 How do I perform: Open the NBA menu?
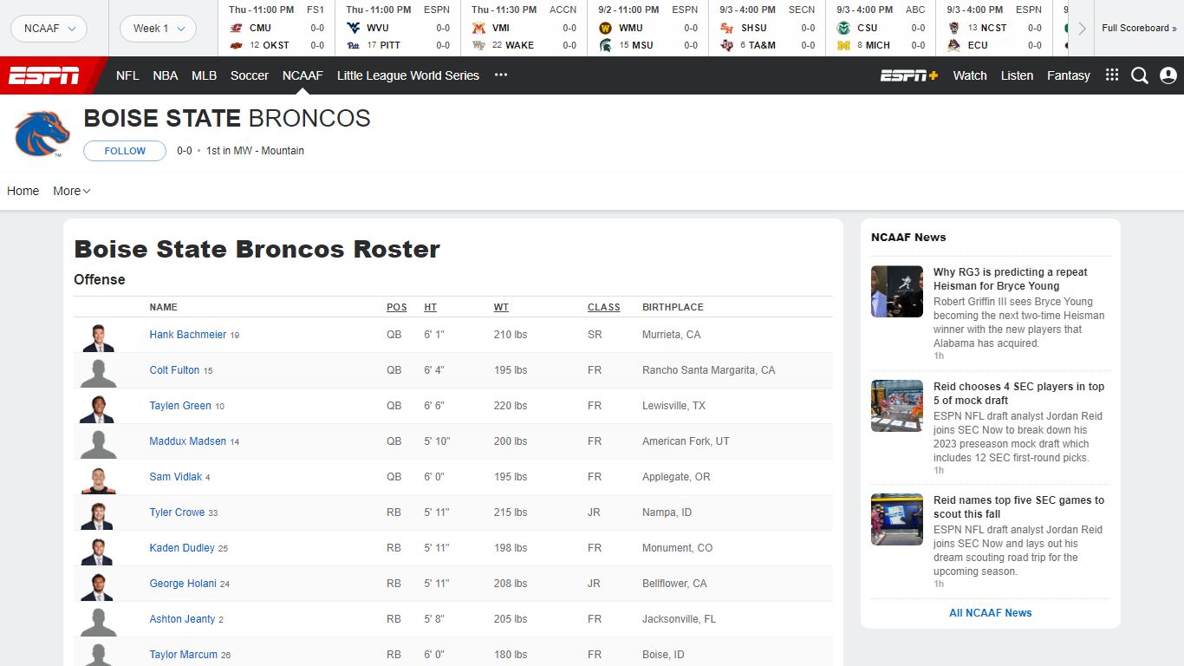[166, 75]
